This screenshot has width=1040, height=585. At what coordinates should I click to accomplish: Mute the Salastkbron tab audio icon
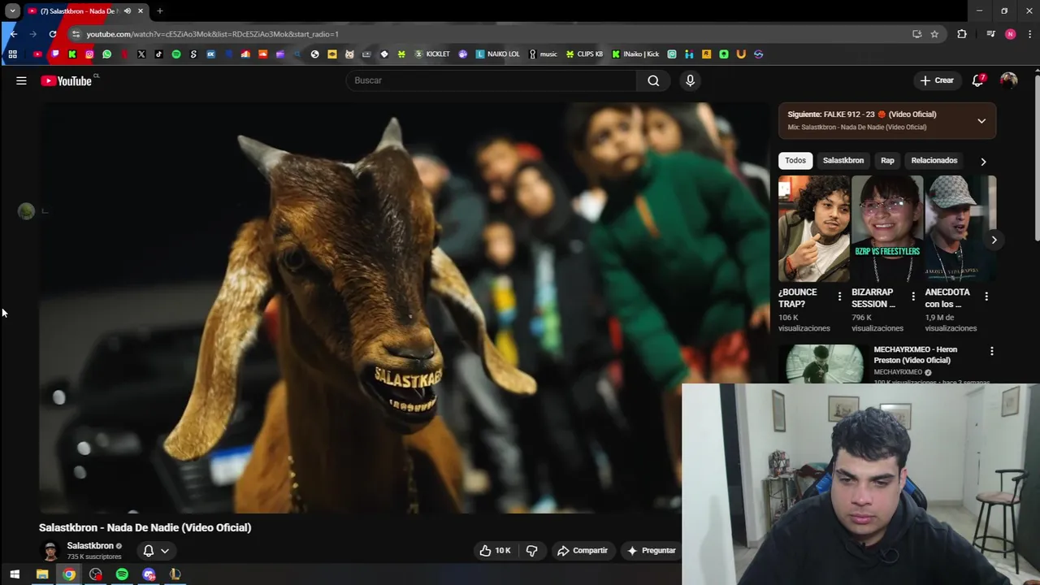point(127,11)
